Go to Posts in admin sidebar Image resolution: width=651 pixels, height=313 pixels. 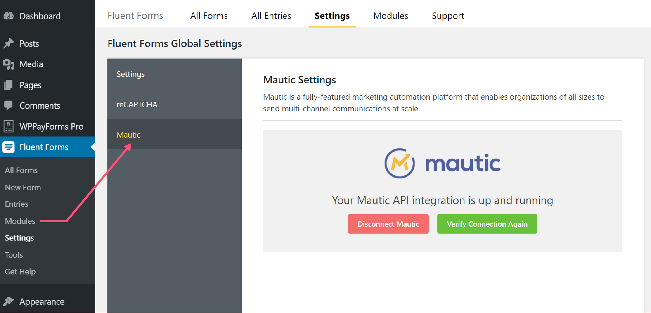point(48,43)
